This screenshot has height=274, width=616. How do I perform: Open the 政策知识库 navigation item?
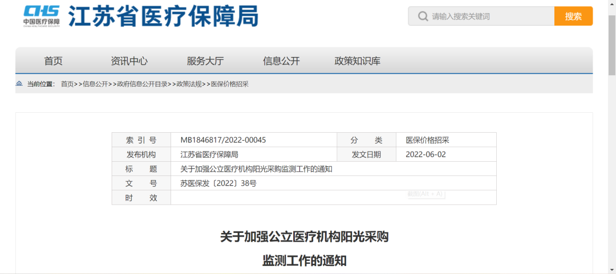tap(357, 61)
